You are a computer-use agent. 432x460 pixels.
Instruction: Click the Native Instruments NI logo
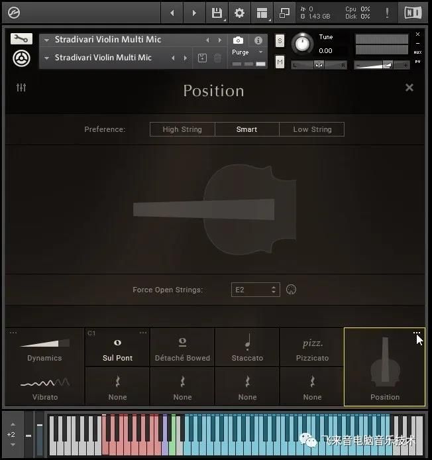point(413,13)
